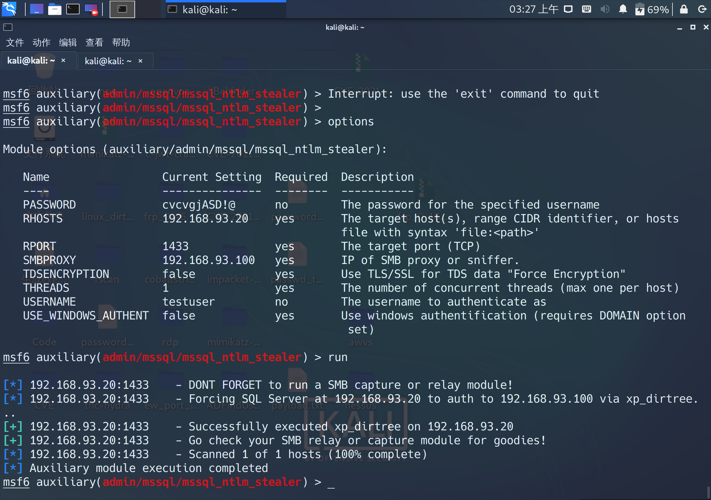Click the terminal window icon in title bar
This screenshot has width=711, height=500.
coord(8,27)
